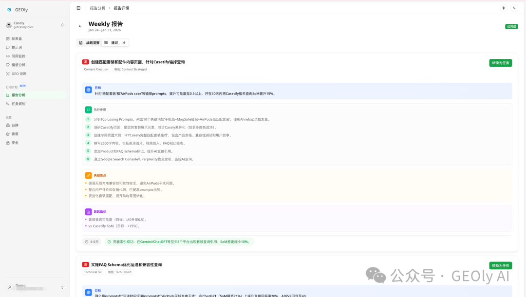This screenshot has height=297, width=526.
Task: Expand the Casely workspace switcher
Action: [62, 25]
